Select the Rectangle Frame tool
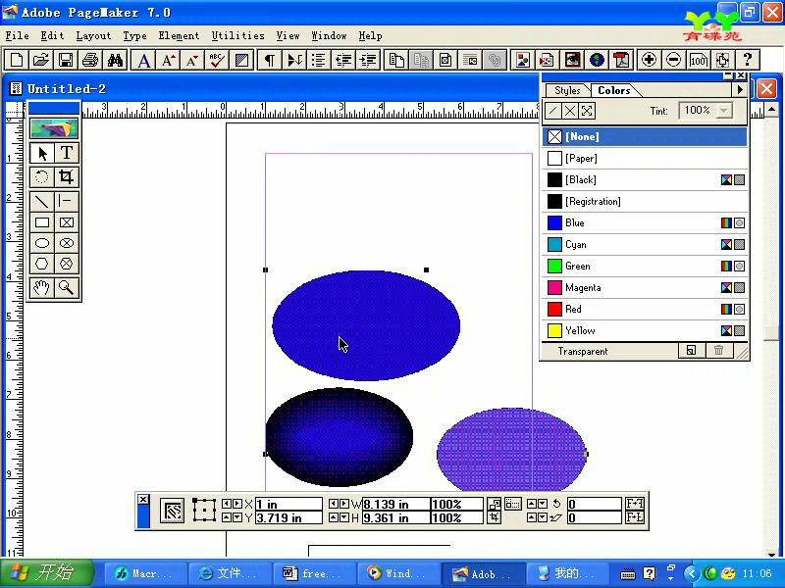Image resolution: width=785 pixels, height=588 pixels. click(x=67, y=222)
